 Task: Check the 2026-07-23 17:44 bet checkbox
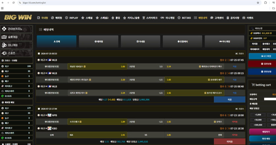39,109
